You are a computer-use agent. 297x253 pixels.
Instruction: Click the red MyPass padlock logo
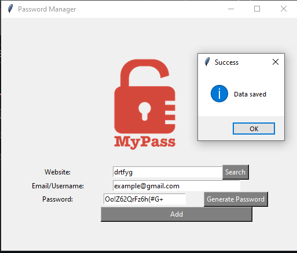(x=145, y=96)
